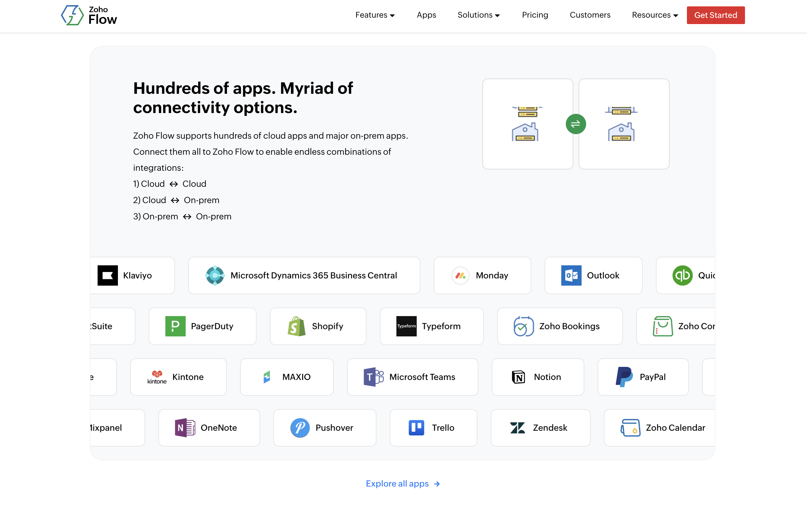Viewport: 807px width, 505px height.
Task: Open the Apps navigation item
Action: pyautogui.click(x=426, y=15)
